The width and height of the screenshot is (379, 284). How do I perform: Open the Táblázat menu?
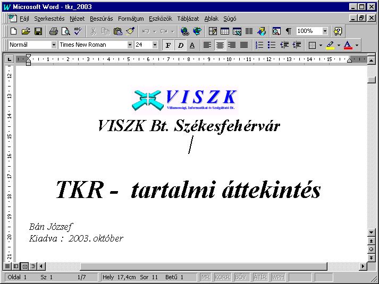188,19
